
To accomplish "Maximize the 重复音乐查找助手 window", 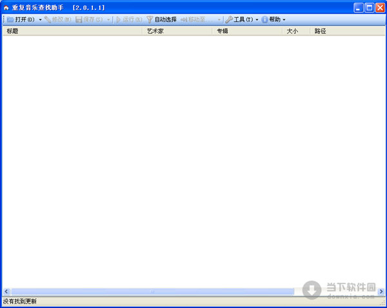I will coord(370,8).
